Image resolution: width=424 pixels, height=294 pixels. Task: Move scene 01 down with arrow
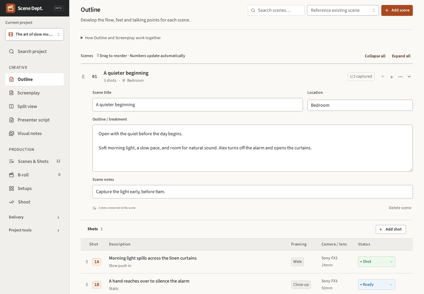click(392, 77)
